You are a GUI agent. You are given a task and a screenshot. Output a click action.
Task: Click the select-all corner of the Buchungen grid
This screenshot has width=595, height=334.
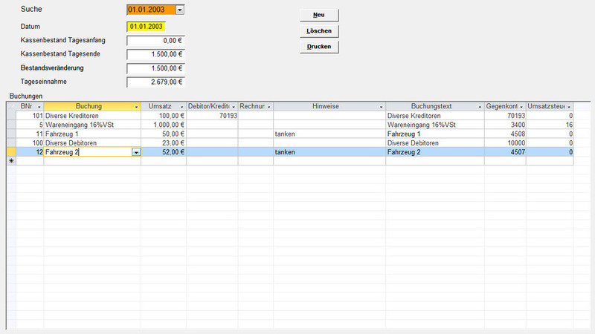click(11, 106)
